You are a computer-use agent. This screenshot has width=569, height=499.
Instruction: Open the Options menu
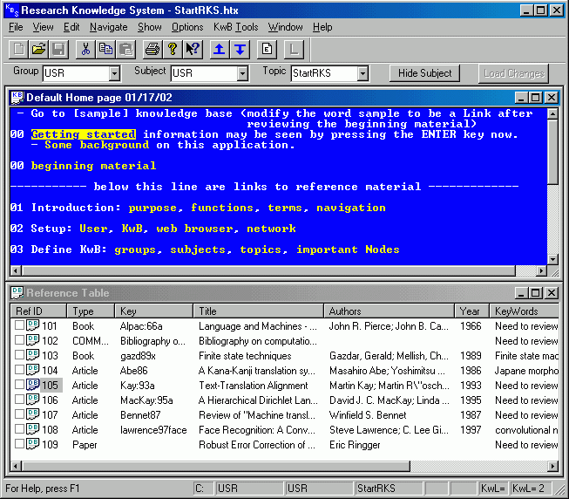coord(187,27)
